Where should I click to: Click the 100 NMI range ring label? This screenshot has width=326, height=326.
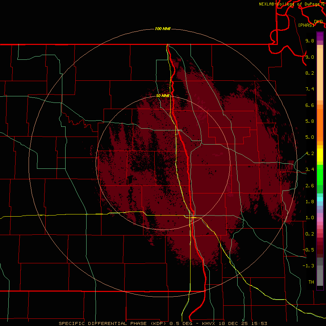click(163, 29)
